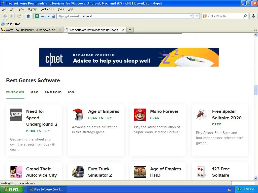Open the Help menu
This screenshot has height=193, width=258.
(70, 9)
